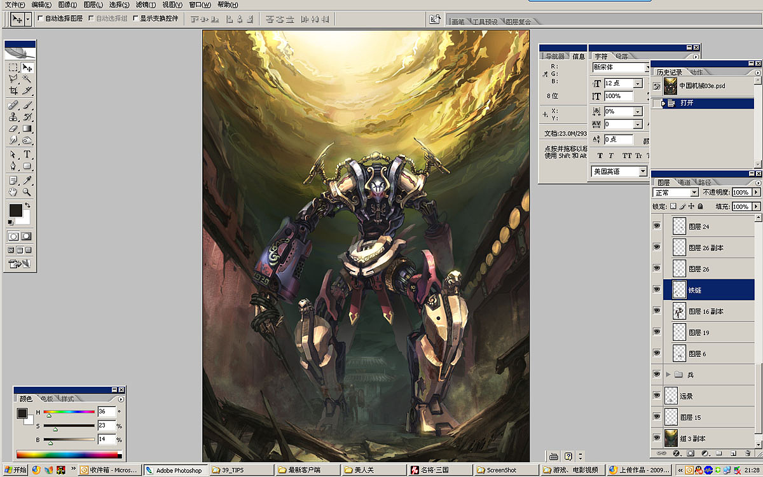Select the Notes tool
This screenshot has height=477, width=763.
pos(13,180)
